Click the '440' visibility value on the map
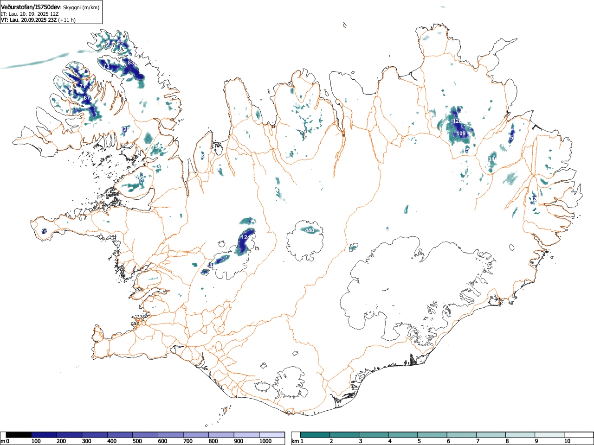The width and height of the screenshot is (594, 445). point(310,230)
